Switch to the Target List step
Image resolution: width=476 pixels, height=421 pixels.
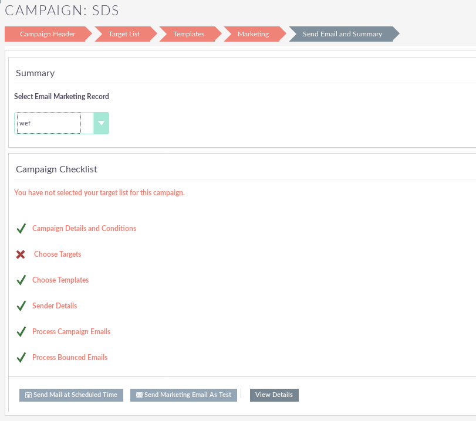[x=124, y=34]
